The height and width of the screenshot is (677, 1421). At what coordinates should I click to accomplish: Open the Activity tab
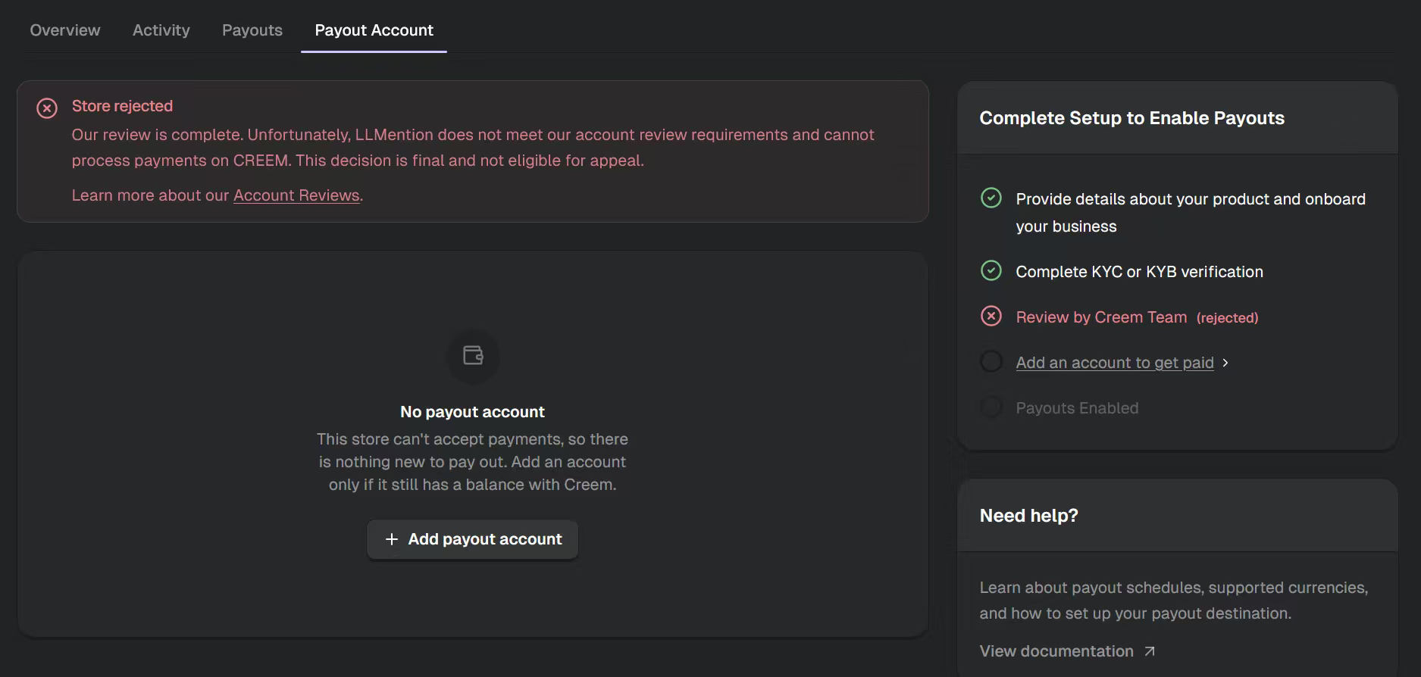click(161, 30)
